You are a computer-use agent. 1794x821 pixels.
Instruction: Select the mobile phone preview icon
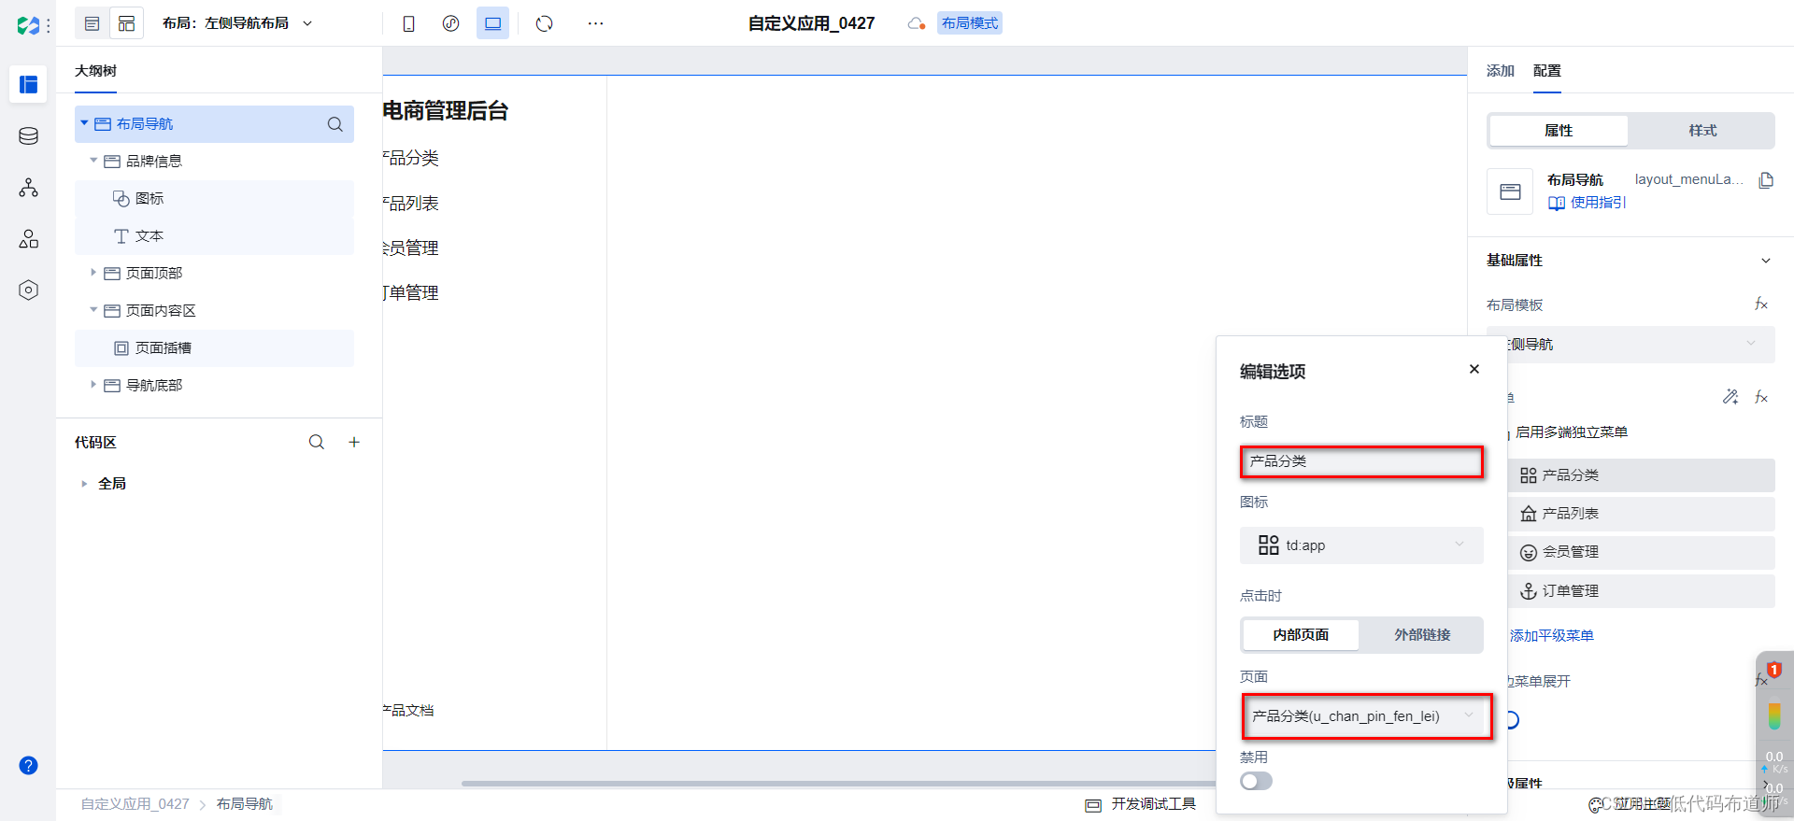[408, 23]
